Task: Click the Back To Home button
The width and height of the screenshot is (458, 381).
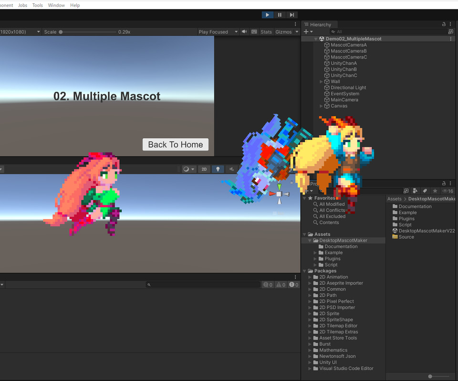Action: pos(175,144)
